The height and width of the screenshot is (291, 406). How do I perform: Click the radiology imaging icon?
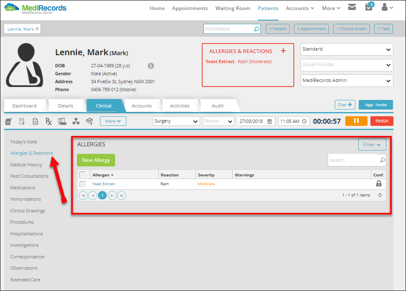click(x=76, y=121)
